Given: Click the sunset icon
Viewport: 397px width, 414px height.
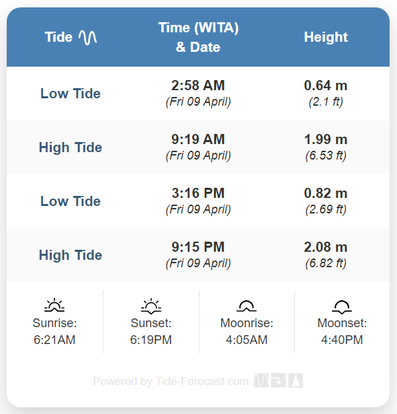Looking at the screenshot, I should point(151,306).
